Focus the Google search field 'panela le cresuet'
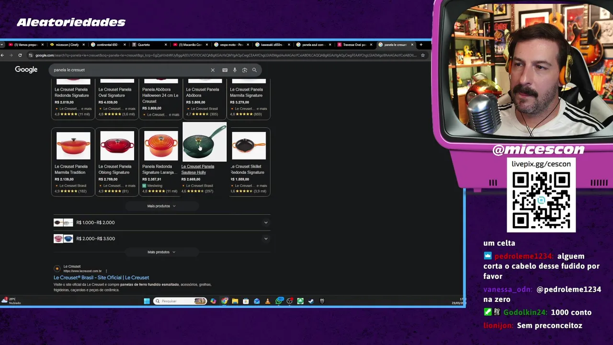The width and height of the screenshot is (613, 345). click(x=129, y=70)
